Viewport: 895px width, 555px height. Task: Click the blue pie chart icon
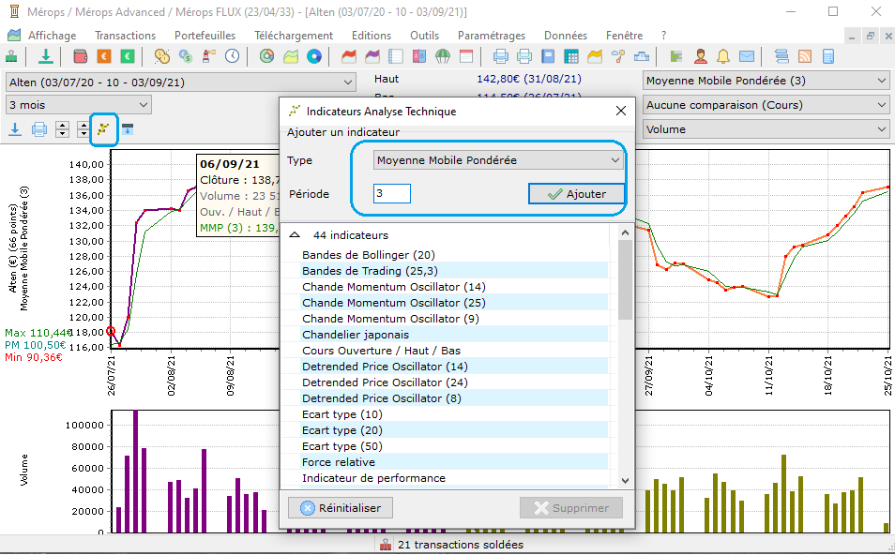pyautogui.click(x=314, y=56)
